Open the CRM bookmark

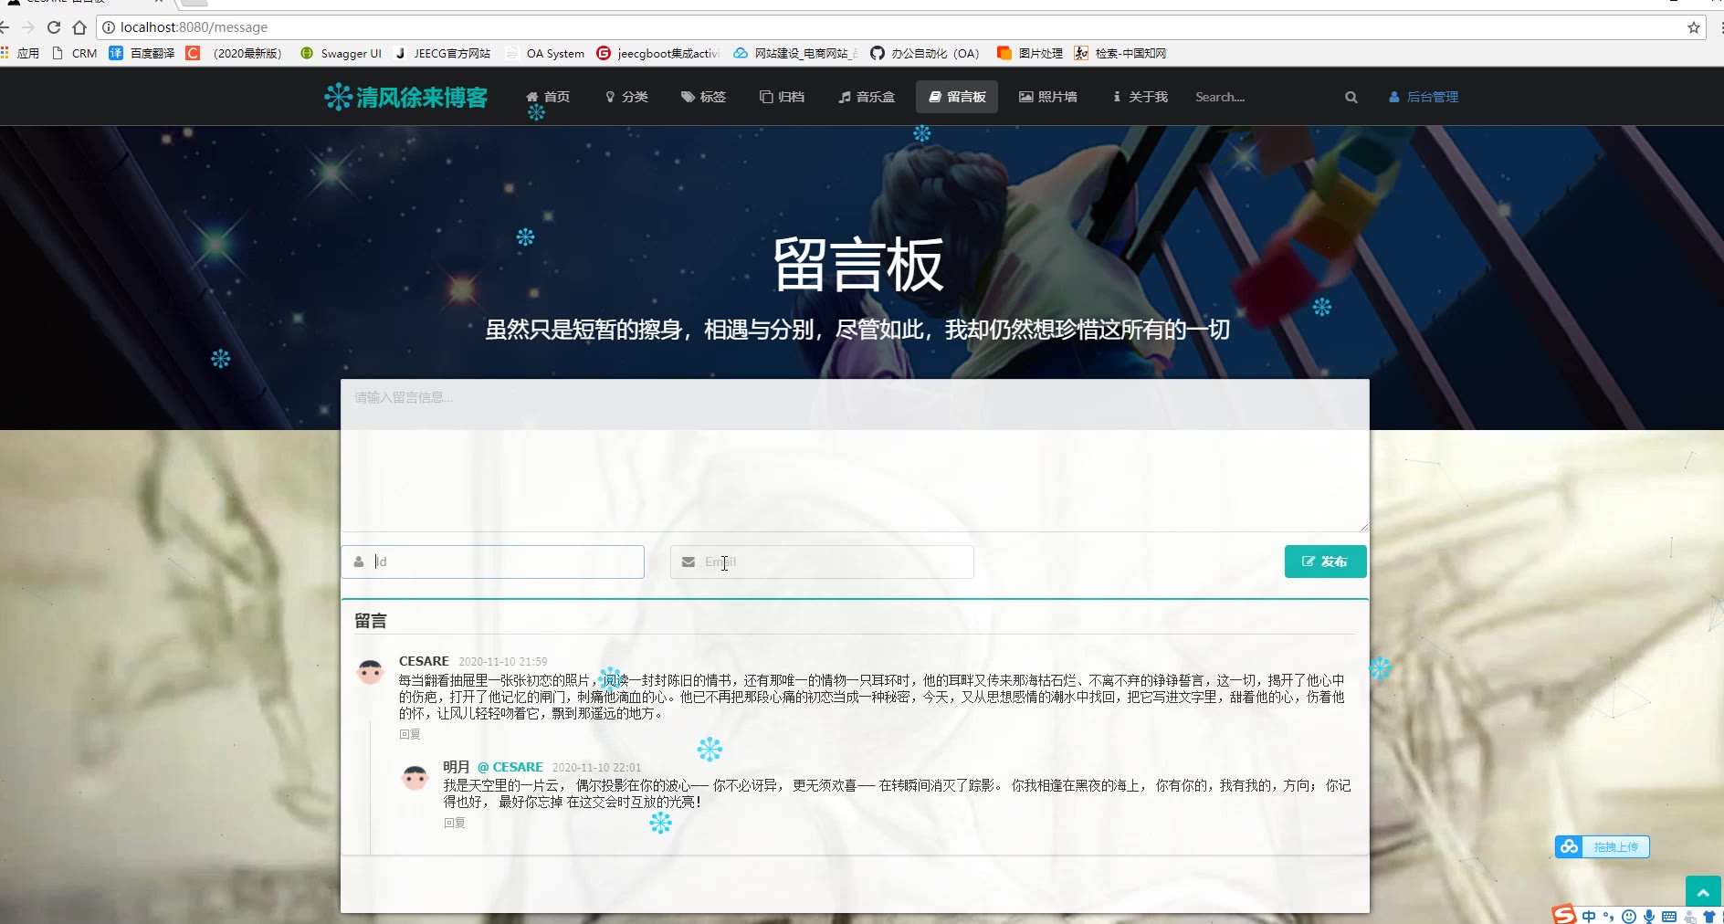pos(75,53)
